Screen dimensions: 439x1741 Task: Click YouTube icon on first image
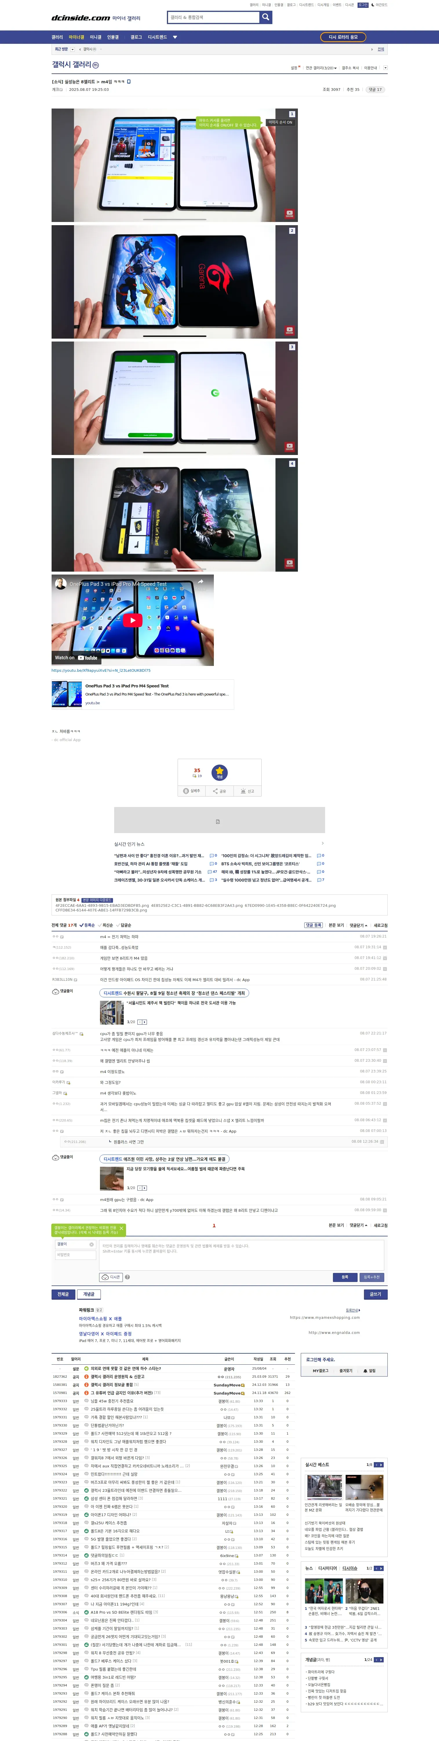tap(289, 214)
